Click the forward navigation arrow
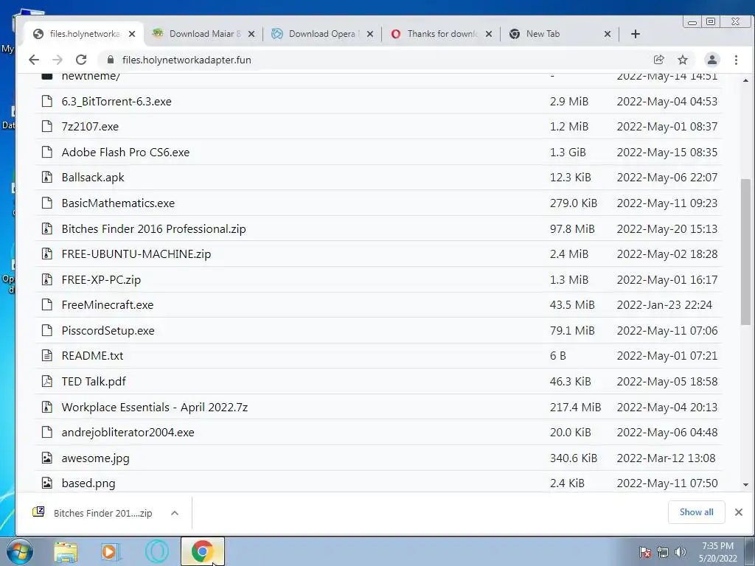The height and width of the screenshot is (566, 755). click(x=58, y=60)
